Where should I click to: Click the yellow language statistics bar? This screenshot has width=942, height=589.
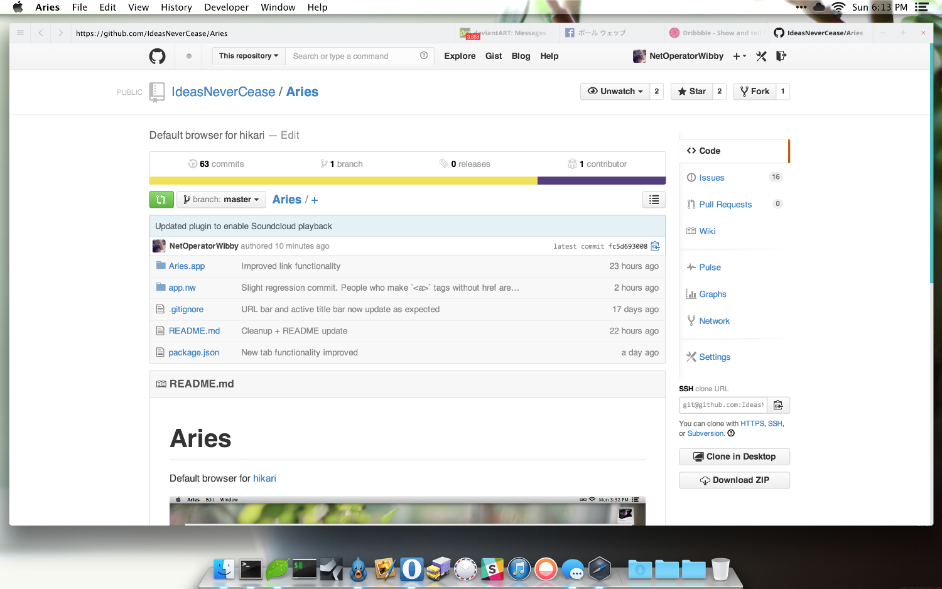[342, 180]
